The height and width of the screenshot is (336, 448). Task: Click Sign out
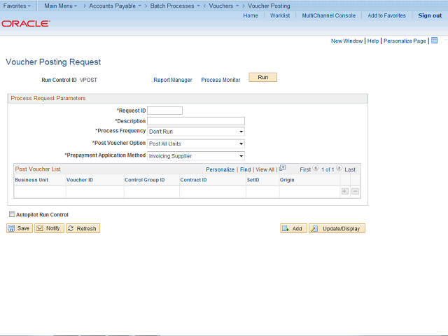coord(430,15)
